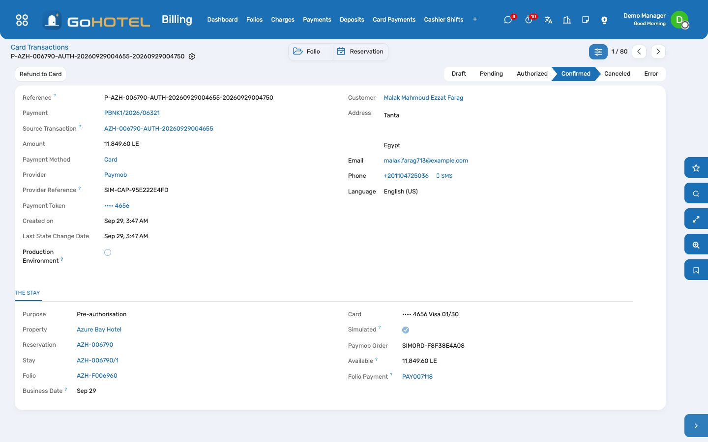Click the Refund to Card button
The height and width of the screenshot is (442, 708).
pyautogui.click(x=41, y=74)
